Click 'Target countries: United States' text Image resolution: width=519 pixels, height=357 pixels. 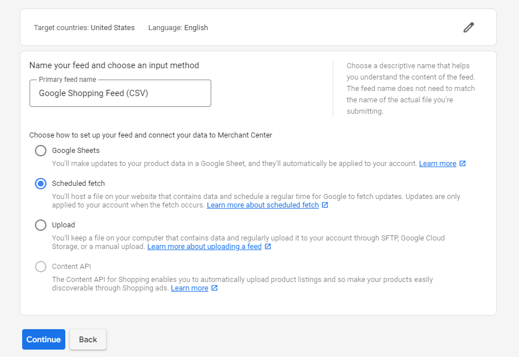84,27
